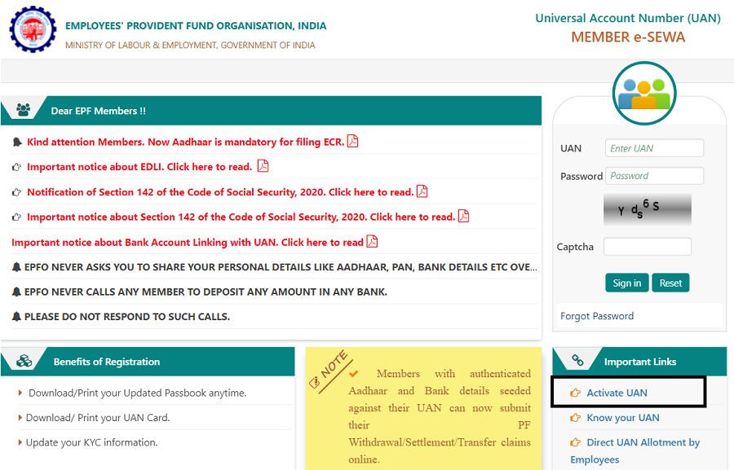
Task: Open the PDF for Aadhaar ECR notice
Action: [x=352, y=141]
